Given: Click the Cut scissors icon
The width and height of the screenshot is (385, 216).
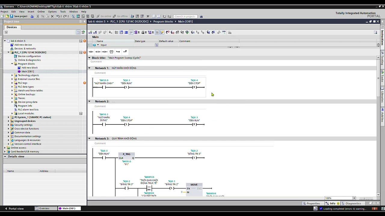Looking at the screenshot, I should (x=38, y=16).
